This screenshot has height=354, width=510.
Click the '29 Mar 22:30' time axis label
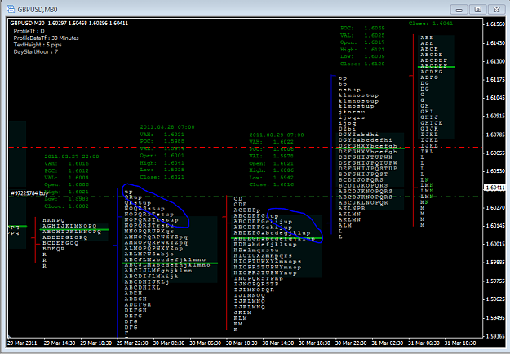[132, 343]
